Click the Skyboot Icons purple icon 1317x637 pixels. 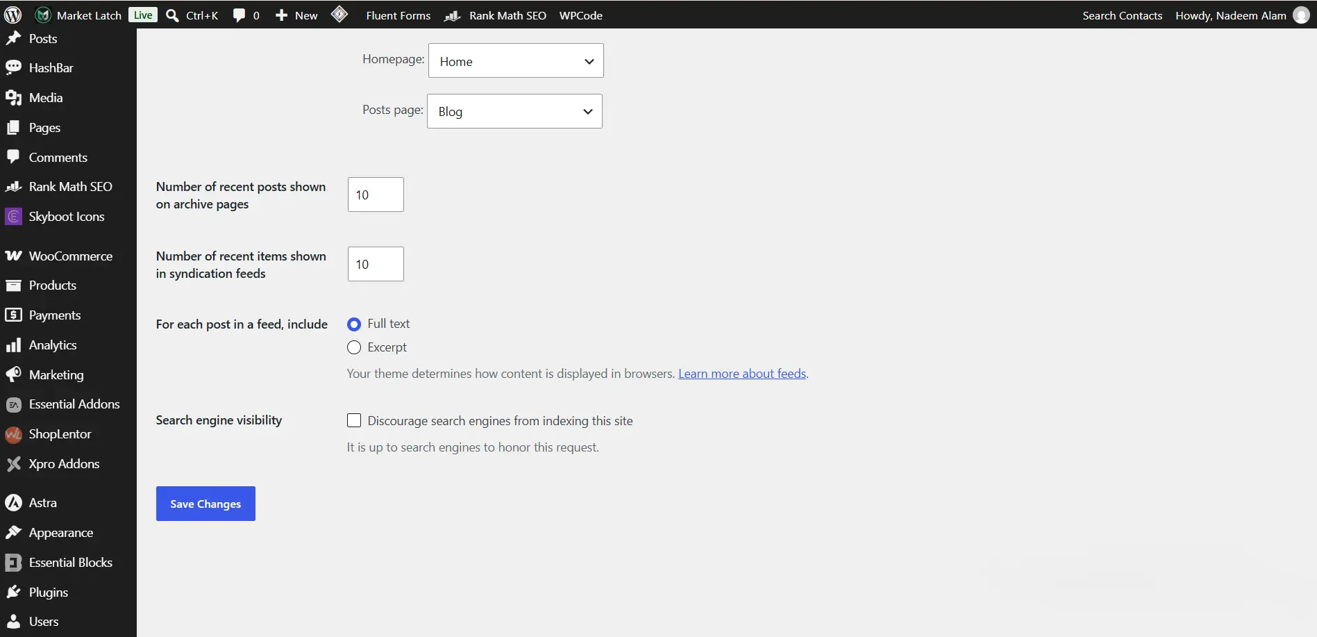(13, 217)
